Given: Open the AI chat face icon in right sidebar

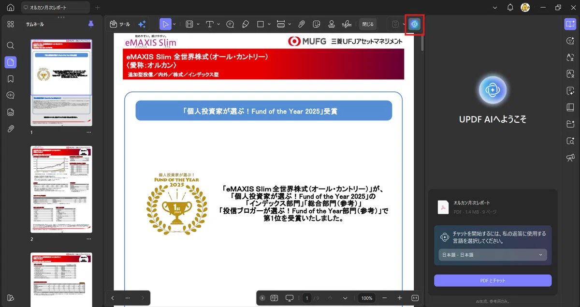Looking at the screenshot, I should 570,41.
